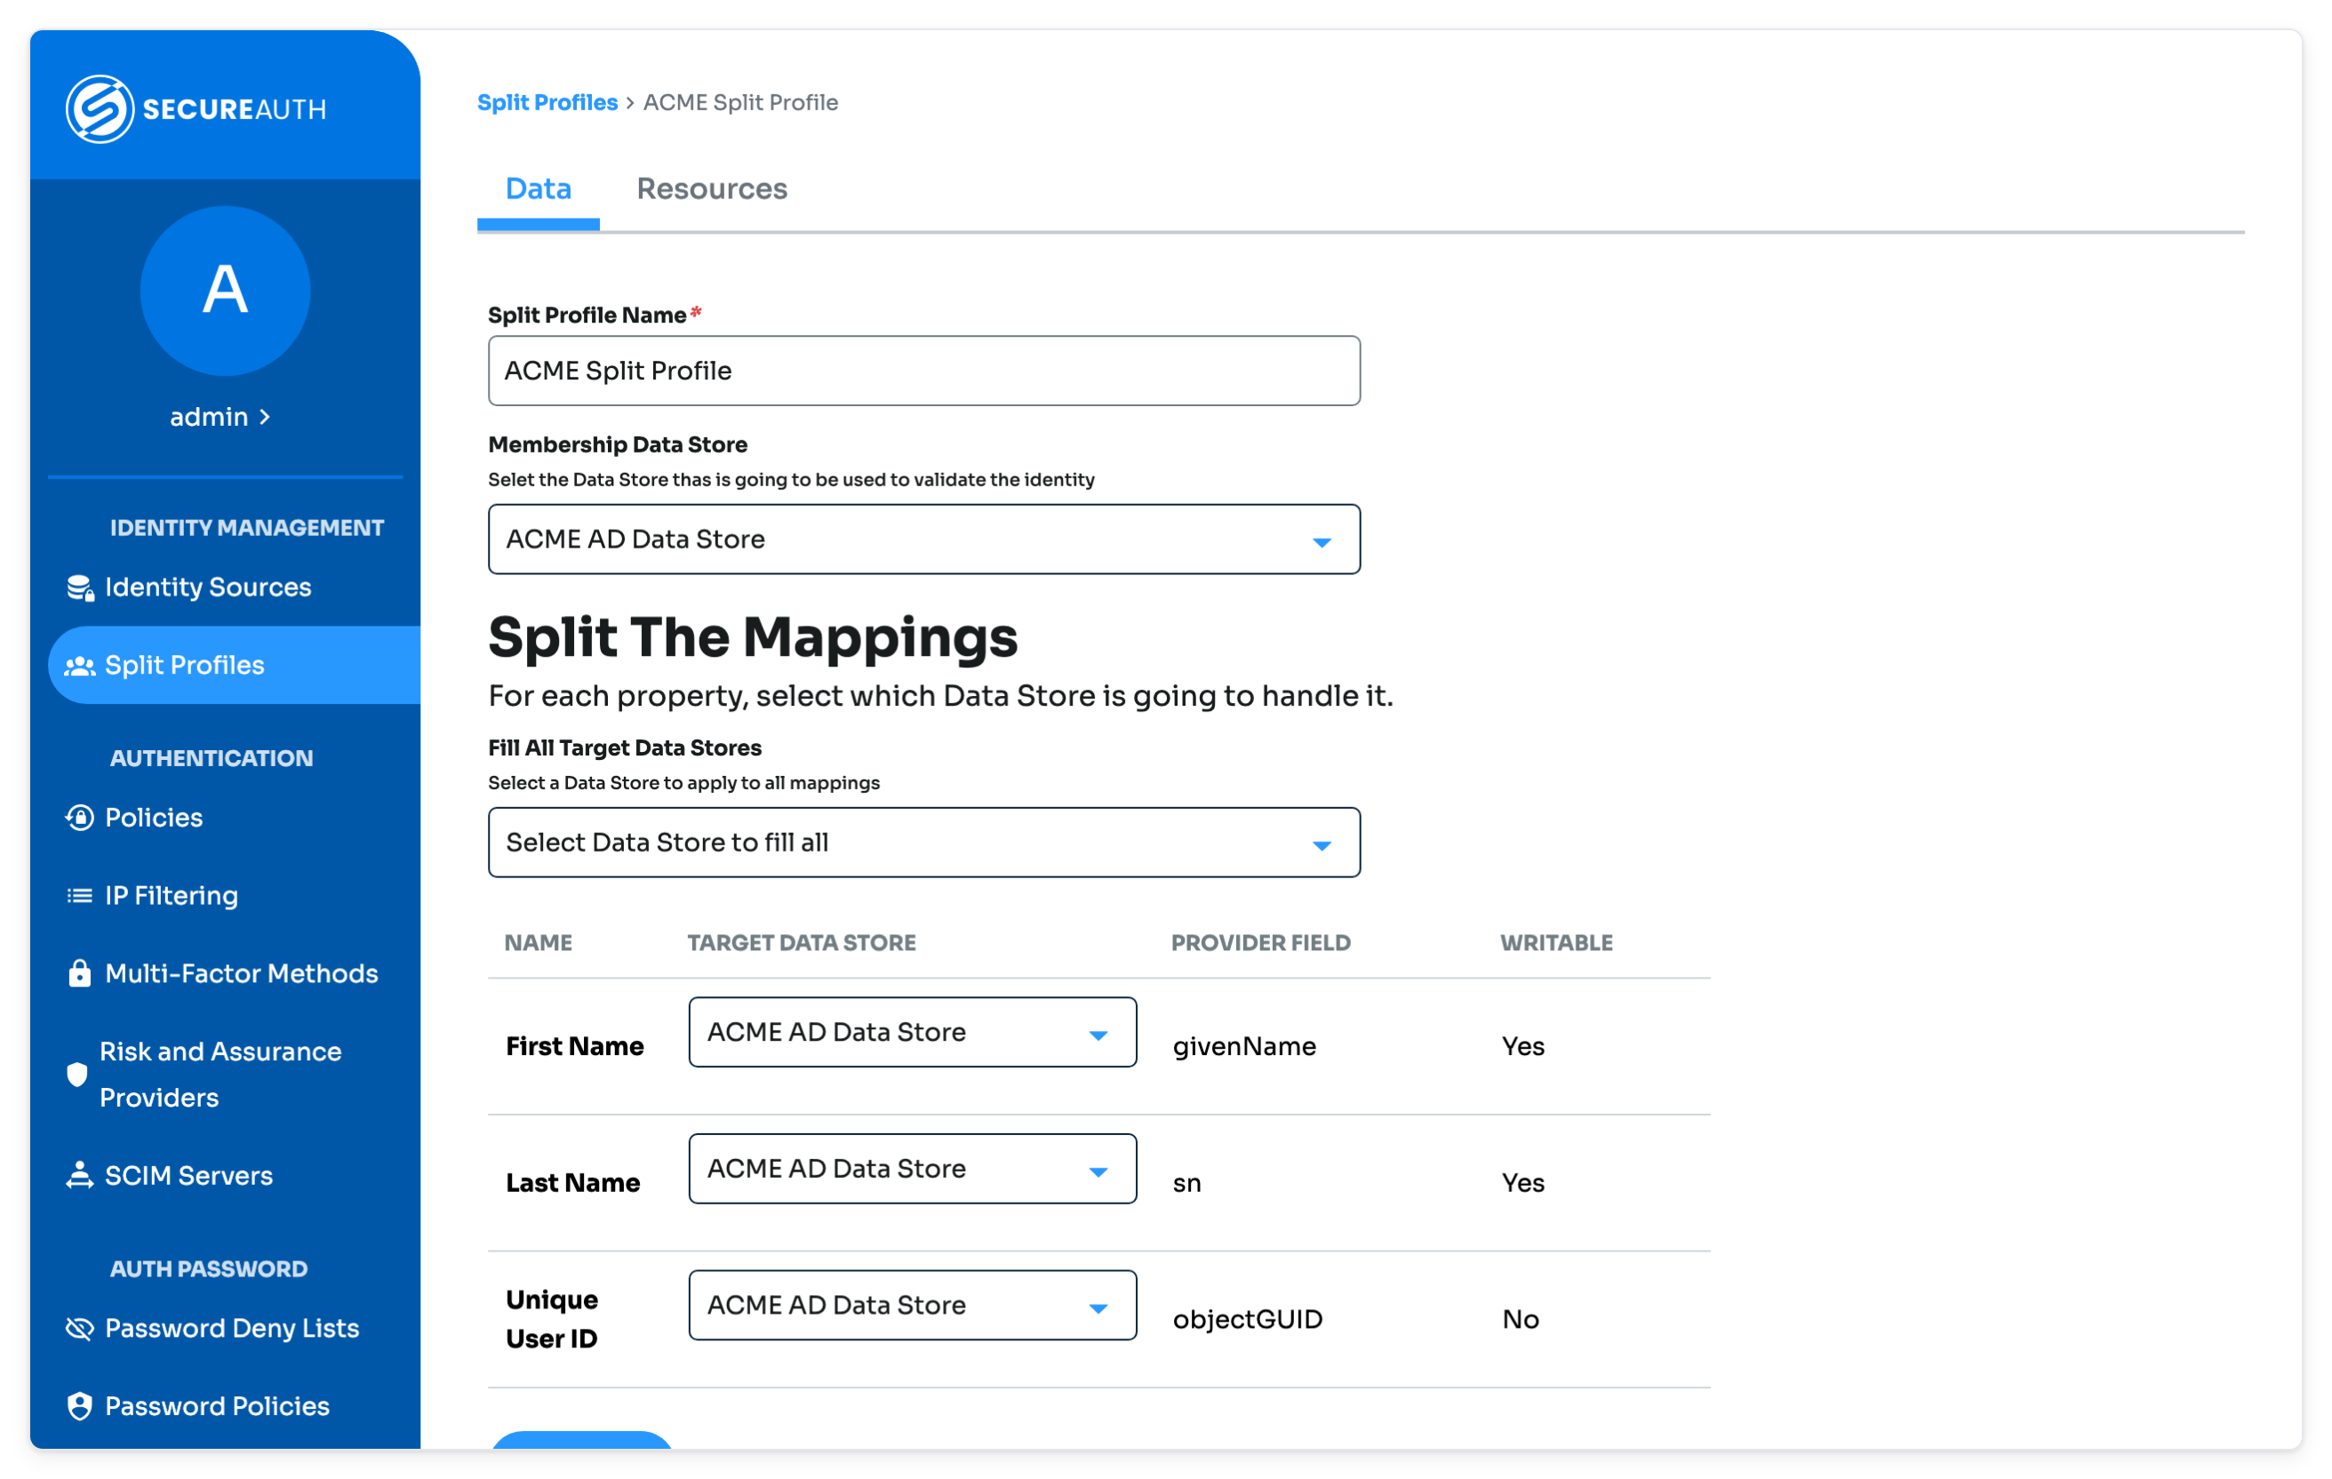Open the admin account link
The height and width of the screenshot is (1479, 2332).
click(220, 418)
